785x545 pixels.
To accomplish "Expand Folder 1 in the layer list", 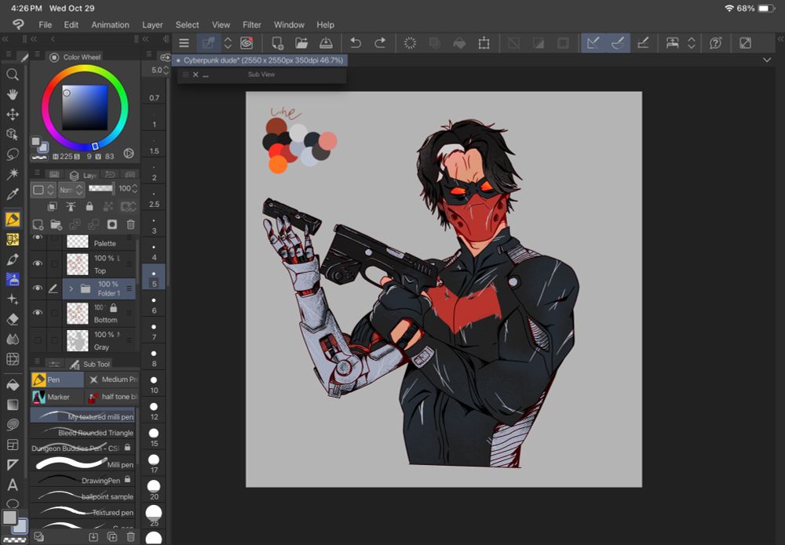I will click(x=71, y=289).
